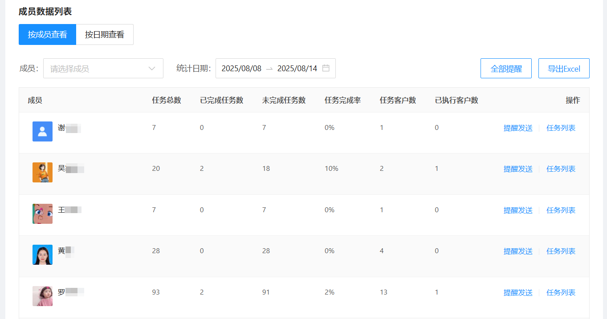
Task: Click 提醒发送 for member 黄
Action: tap(518, 251)
